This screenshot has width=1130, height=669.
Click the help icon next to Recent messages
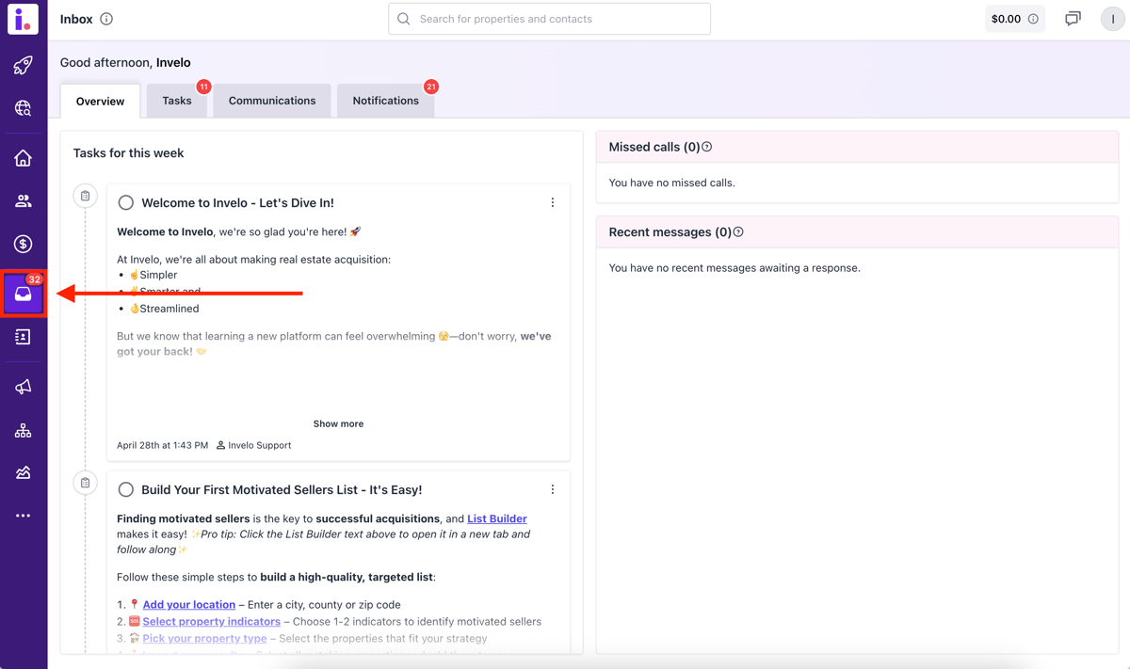[738, 231]
